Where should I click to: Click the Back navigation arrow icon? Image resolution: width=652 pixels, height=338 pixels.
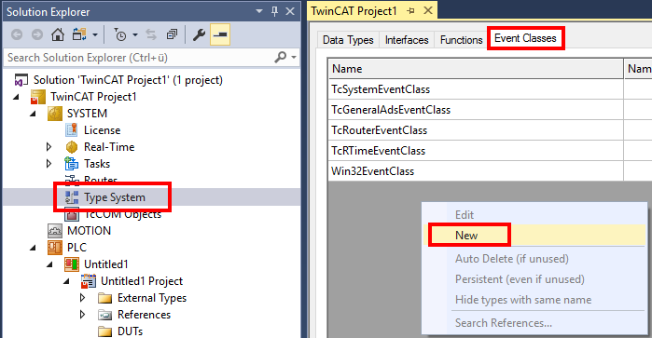click(x=17, y=34)
